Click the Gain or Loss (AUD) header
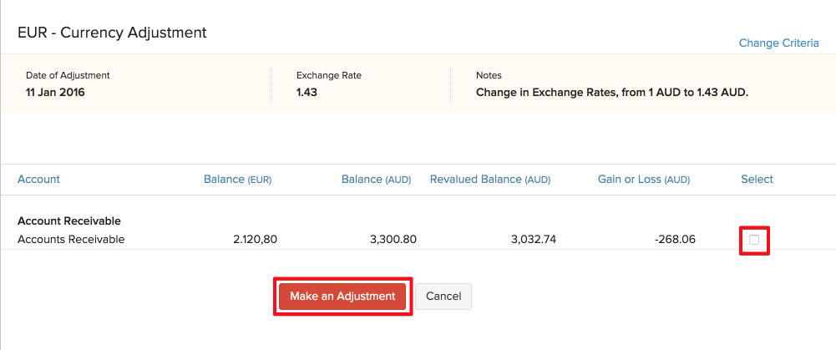 pos(643,179)
